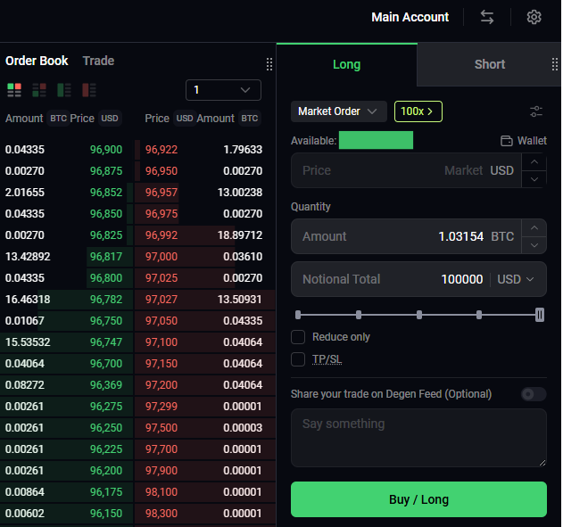Enable the TP/SL checkbox
This screenshot has height=527, width=563.
(298, 359)
